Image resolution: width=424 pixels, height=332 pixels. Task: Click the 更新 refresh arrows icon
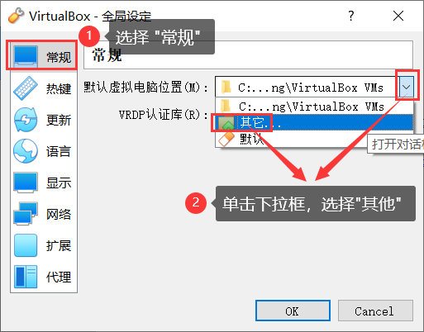26,120
